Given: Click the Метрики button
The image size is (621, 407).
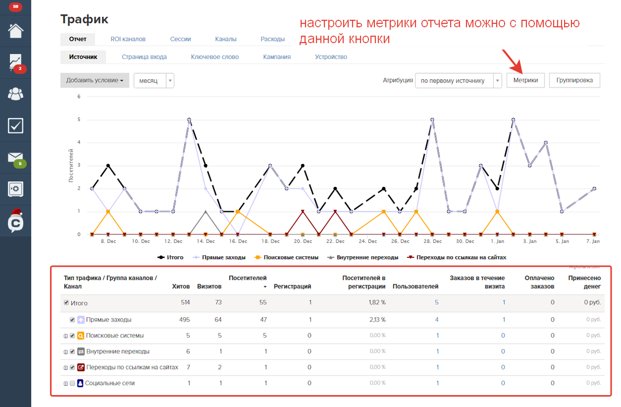Looking at the screenshot, I should pyautogui.click(x=526, y=80).
